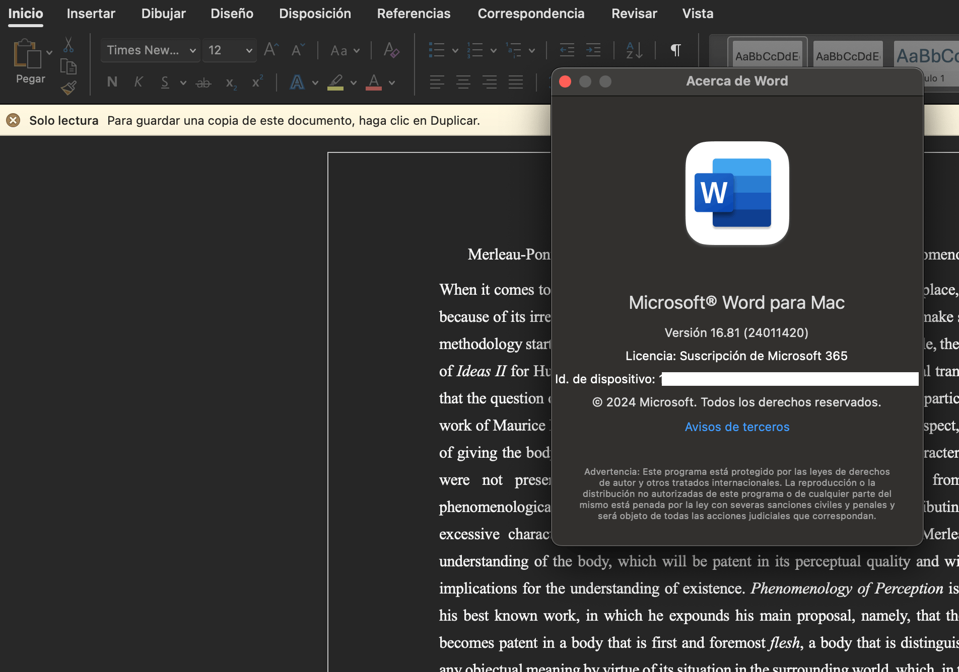Open the multilevel list dropdown arrow
959x672 pixels.
[531, 51]
